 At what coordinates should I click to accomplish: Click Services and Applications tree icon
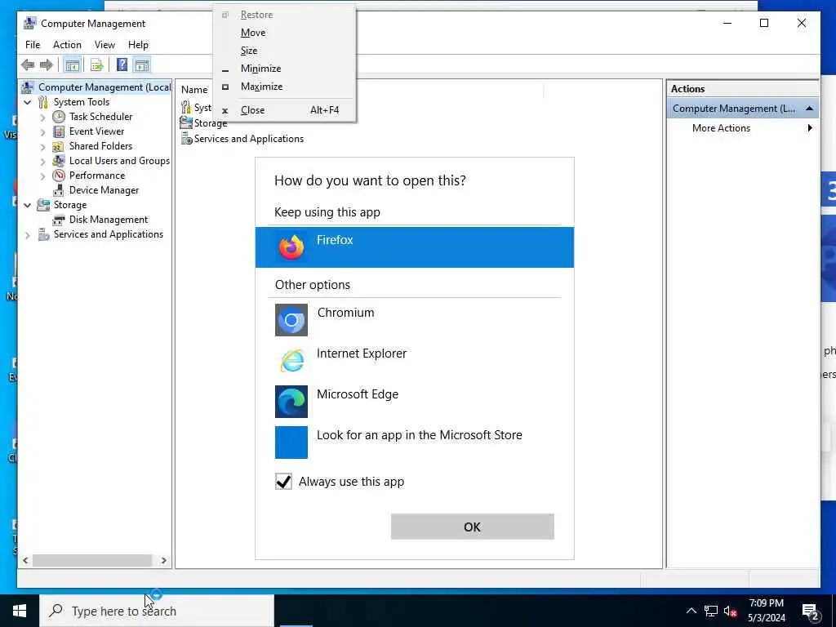point(43,234)
